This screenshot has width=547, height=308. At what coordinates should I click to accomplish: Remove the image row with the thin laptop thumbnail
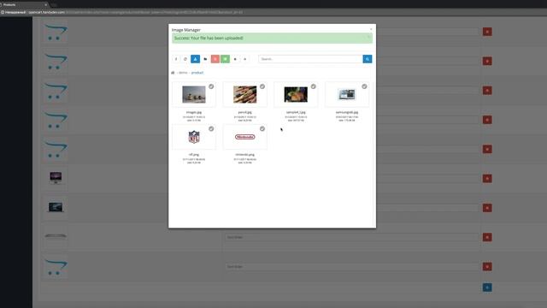487,238
